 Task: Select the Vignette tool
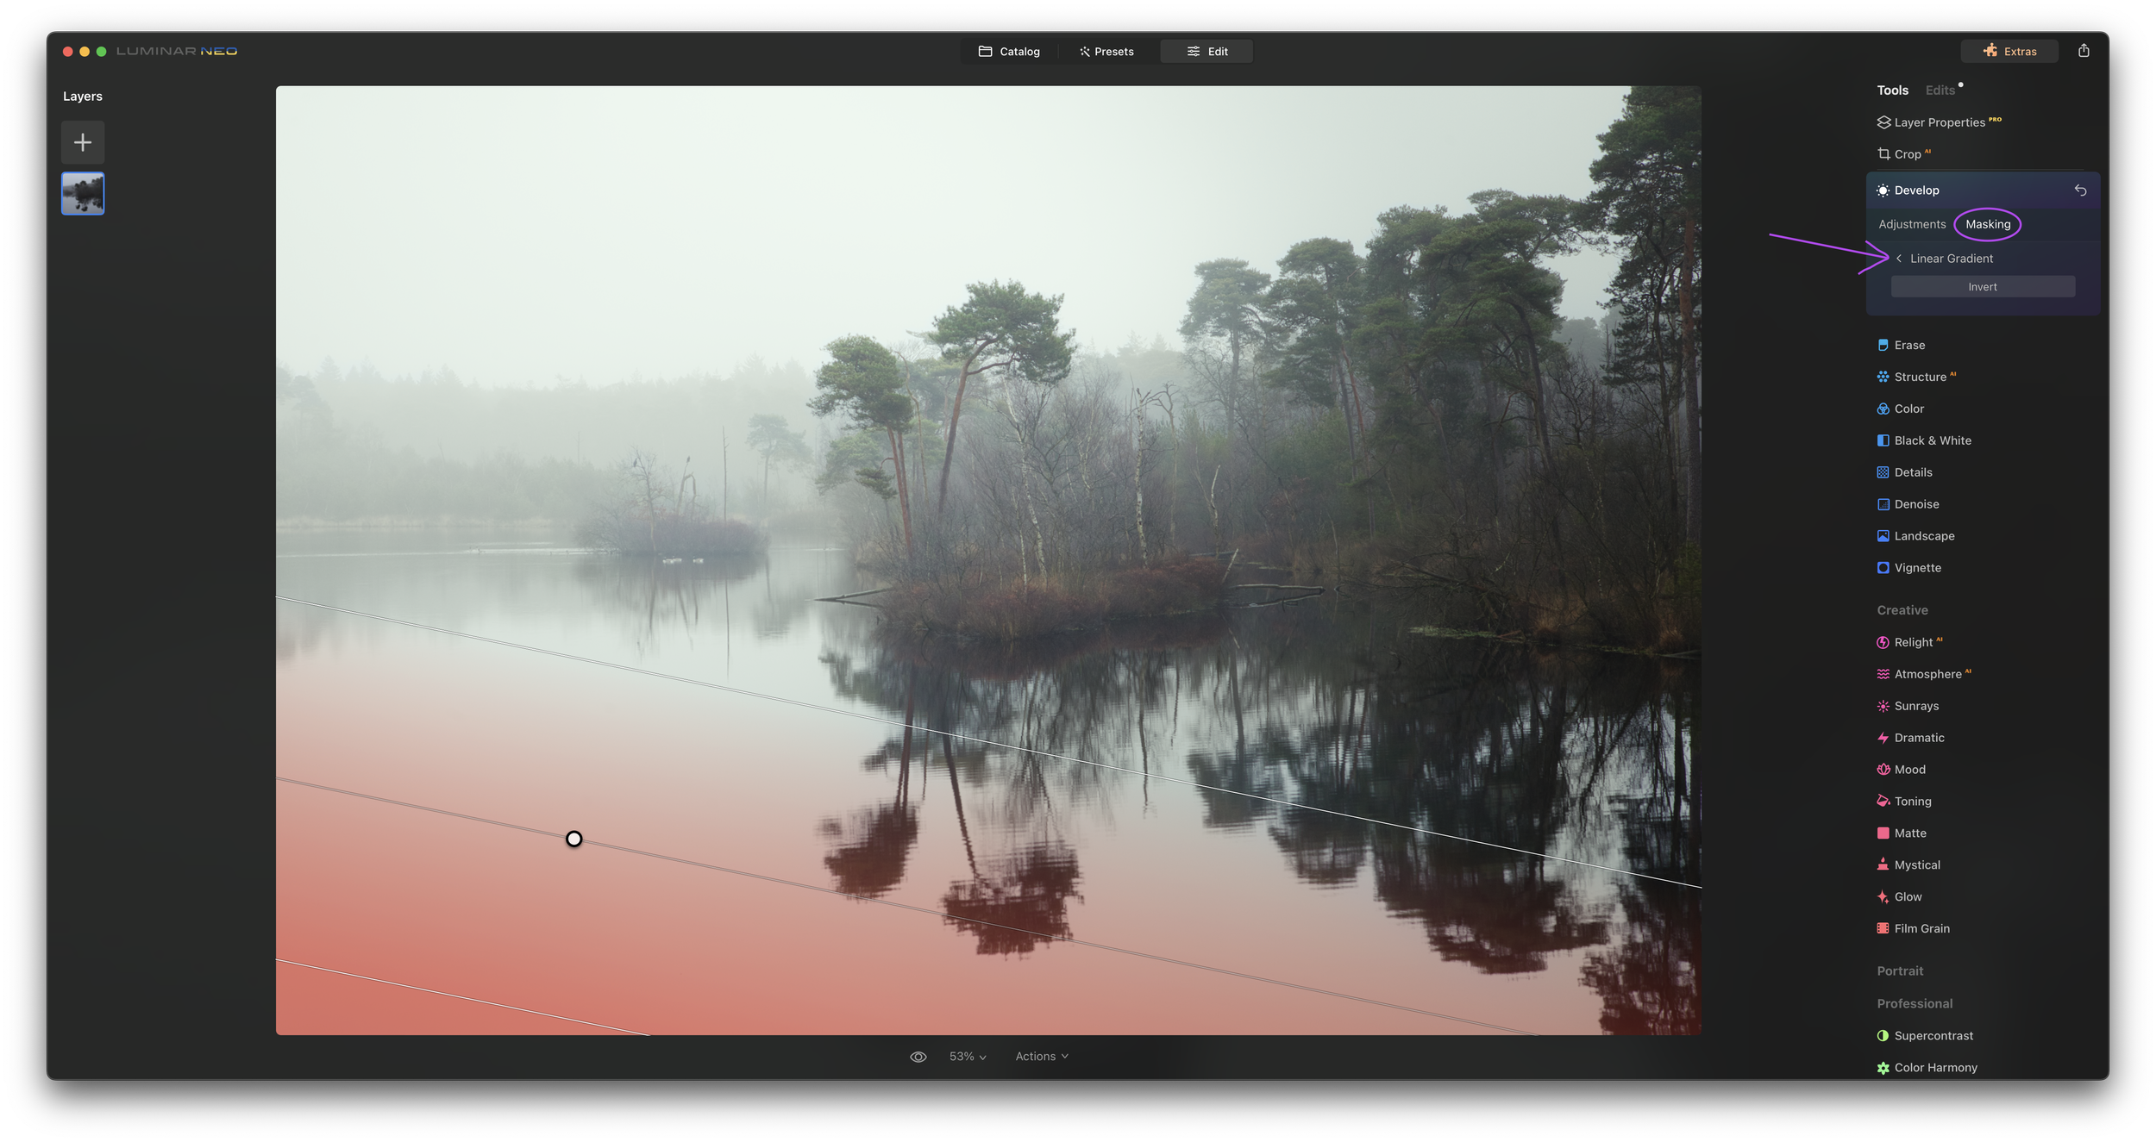[1917, 568]
